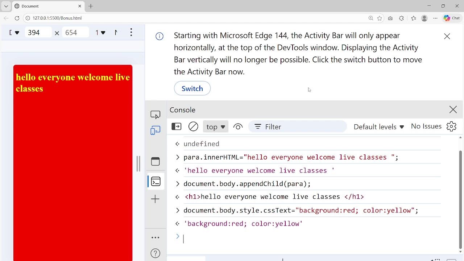Toggle the device emulation icon
The image size is (464, 261).
point(155,130)
